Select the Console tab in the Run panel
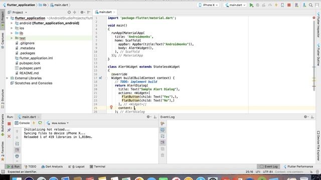The height and width of the screenshot is (180, 321). 22,123
